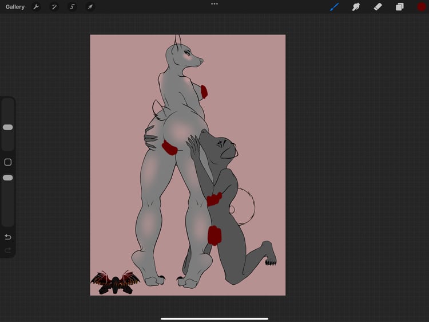Tap the dimmed Redo arrow
This screenshot has height=322, width=429.
[8, 250]
